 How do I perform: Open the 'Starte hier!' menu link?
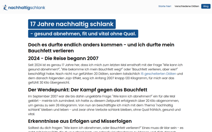click(x=165, y=6)
